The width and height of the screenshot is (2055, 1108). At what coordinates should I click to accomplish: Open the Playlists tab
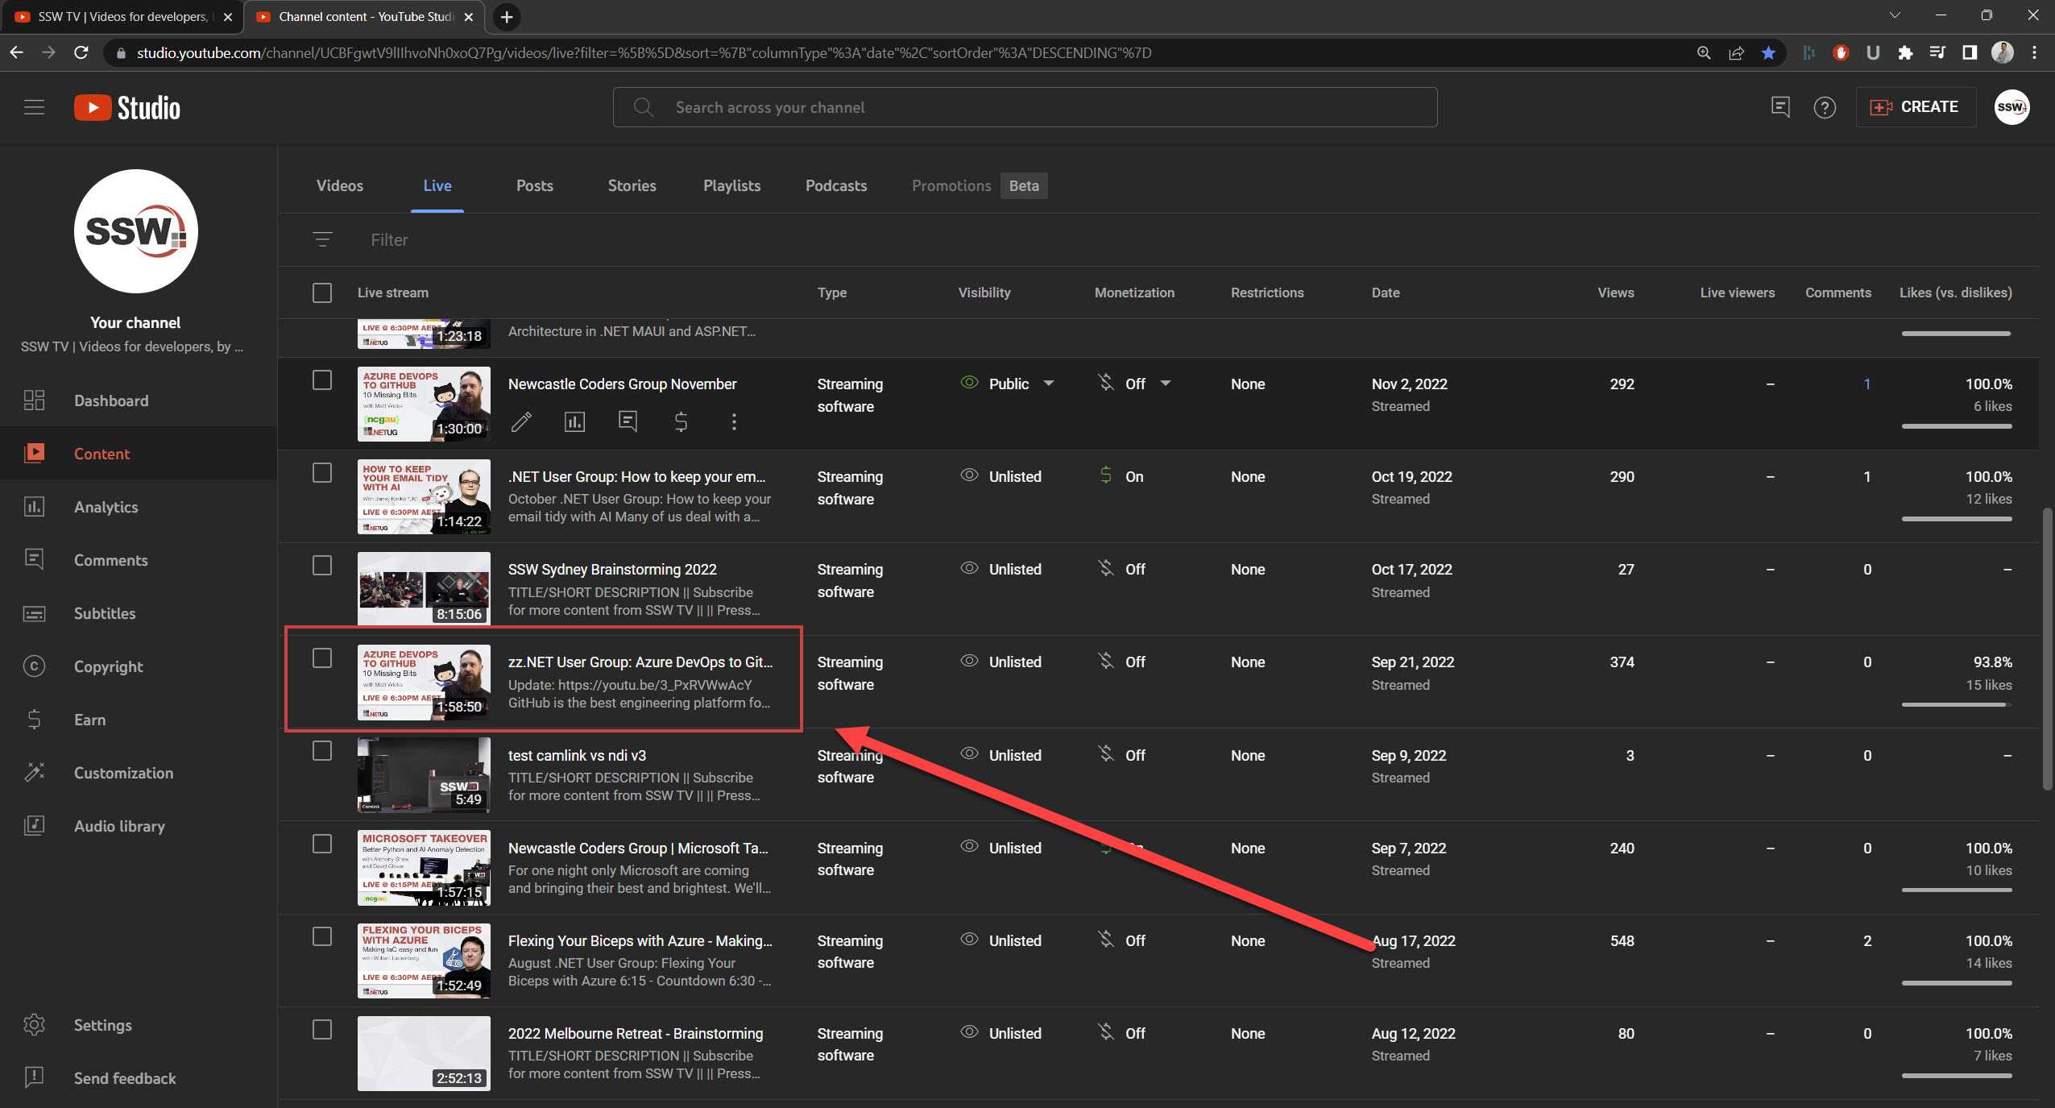[731, 185]
